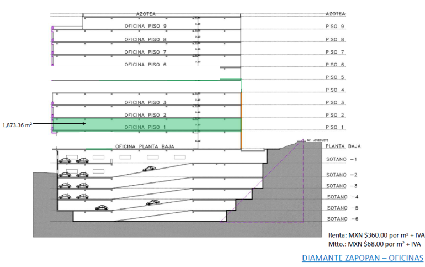Viewport: 425px width, 267px height.
Task: Click the OFICINA PLANTA BAJA label
Action: click(145, 146)
